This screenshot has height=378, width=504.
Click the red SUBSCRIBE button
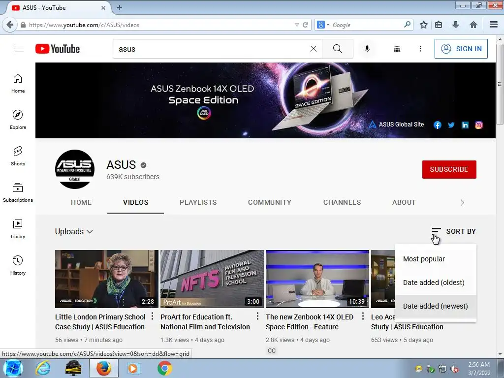(449, 169)
